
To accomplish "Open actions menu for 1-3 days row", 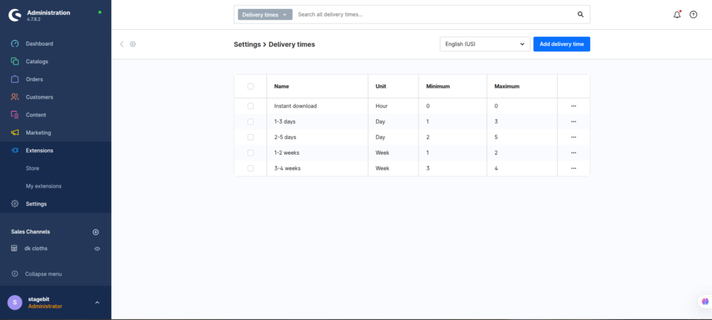I will (574, 121).
